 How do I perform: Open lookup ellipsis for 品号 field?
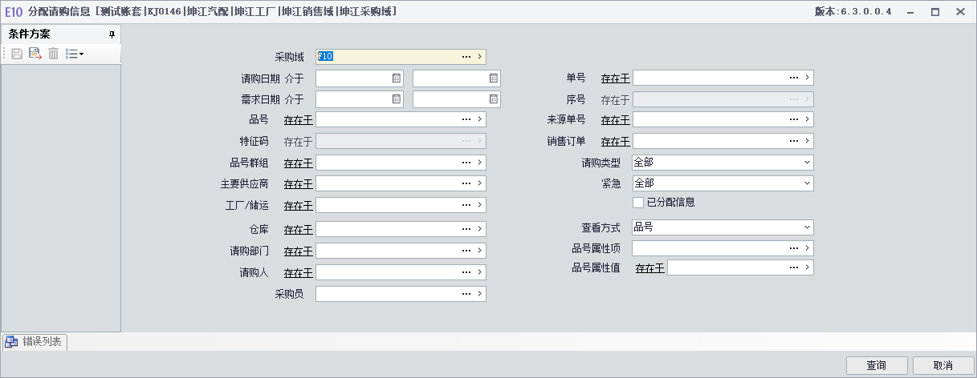[466, 119]
